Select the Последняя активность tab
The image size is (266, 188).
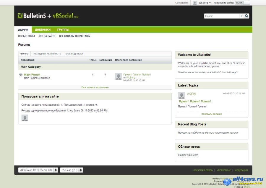point(47,54)
